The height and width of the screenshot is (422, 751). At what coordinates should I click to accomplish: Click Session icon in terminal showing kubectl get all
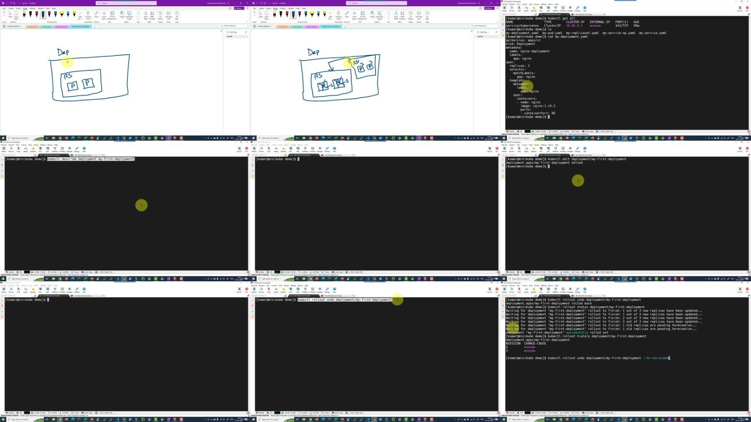[x=504, y=8]
